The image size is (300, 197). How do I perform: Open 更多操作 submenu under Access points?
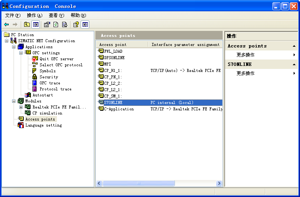(x=261, y=55)
